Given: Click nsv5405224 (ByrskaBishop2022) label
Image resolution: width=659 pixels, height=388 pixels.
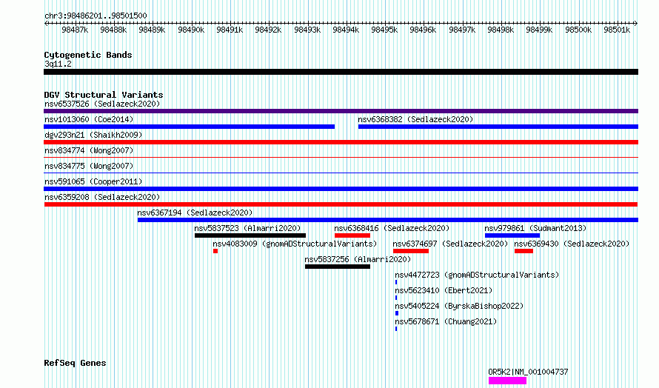Looking at the screenshot, I should click(459, 306).
